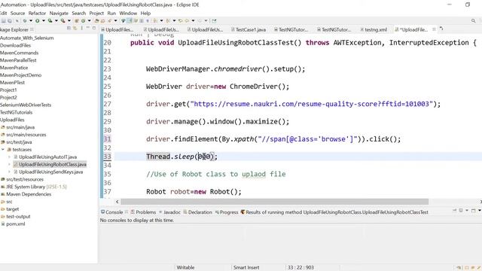Click the Smart Insert status bar entry
The width and height of the screenshot is (482, 271).
(246, 267)
